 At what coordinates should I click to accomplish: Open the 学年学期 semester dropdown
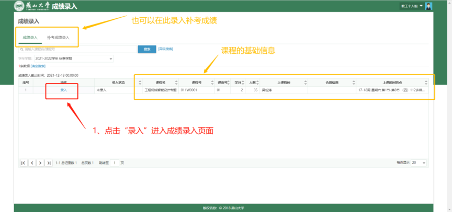pyautogui.click(x=74, y=58)
